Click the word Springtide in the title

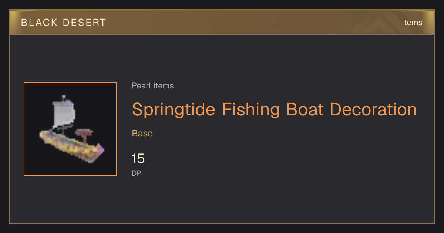pos(174,110)
